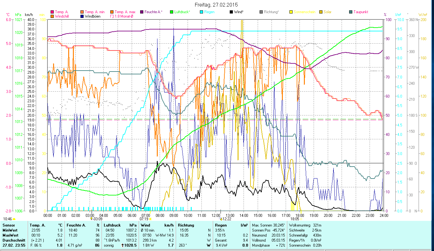
Task: Click the 'Ø 10 min.' wind entry
Action: pyautogui.click(x=148, y=230)
